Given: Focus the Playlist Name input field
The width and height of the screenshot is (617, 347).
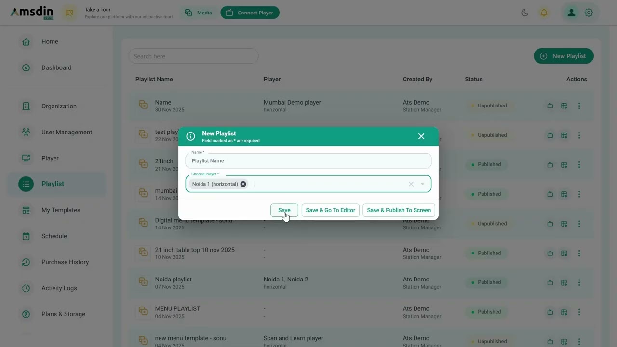Looking at the screenshot, I should point(308,161).
